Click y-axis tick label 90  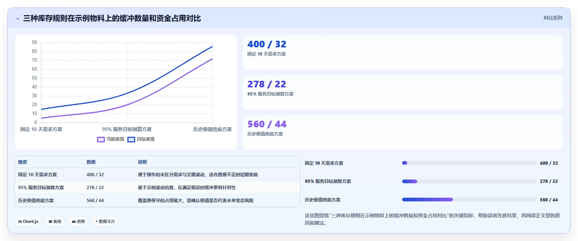click(34, 43)
